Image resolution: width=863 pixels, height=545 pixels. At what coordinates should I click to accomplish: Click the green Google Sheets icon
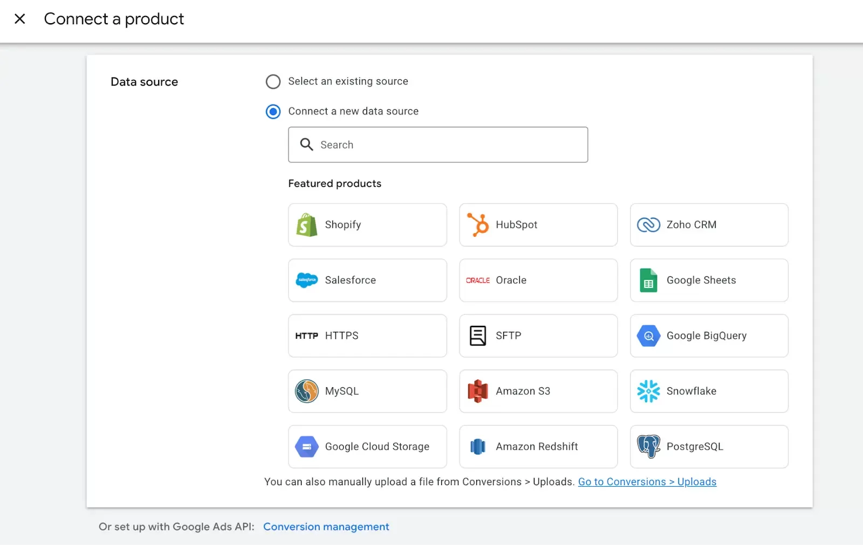(x=648, y=280)
